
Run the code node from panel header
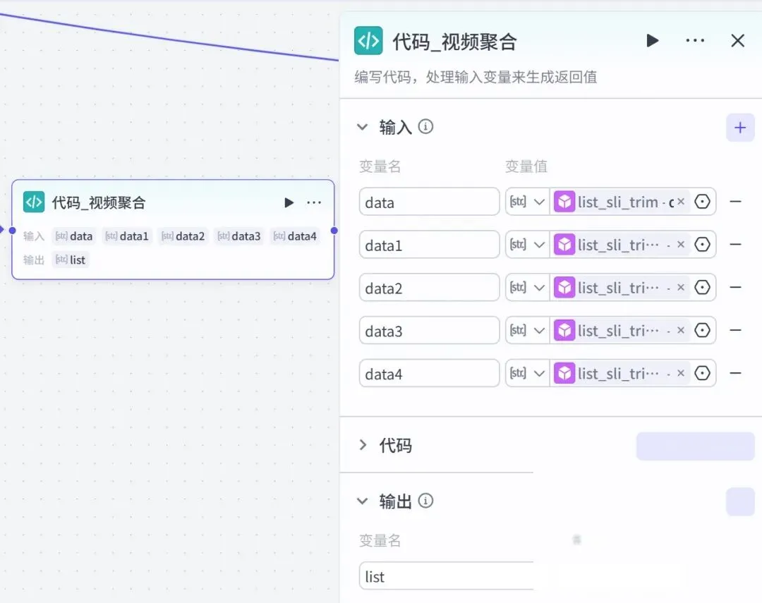652,41
